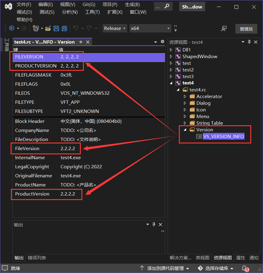Open the Release configuration dropdown
The width and height of the screenshot is (263, 273).
coord(115,28)
